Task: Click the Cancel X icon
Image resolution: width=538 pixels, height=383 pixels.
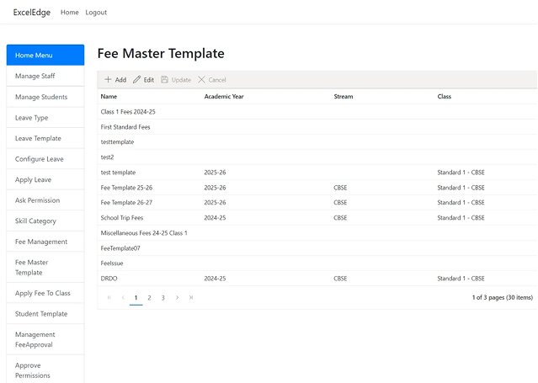Action: coord(201,80)
